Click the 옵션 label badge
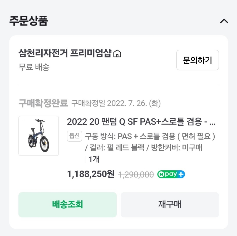Viewport: 237px width, 236px height. [x=75, y=136]
